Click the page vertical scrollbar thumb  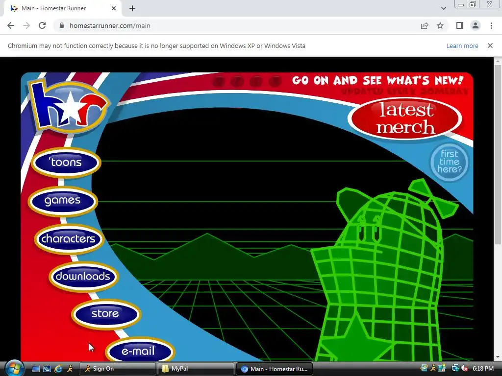497,154
